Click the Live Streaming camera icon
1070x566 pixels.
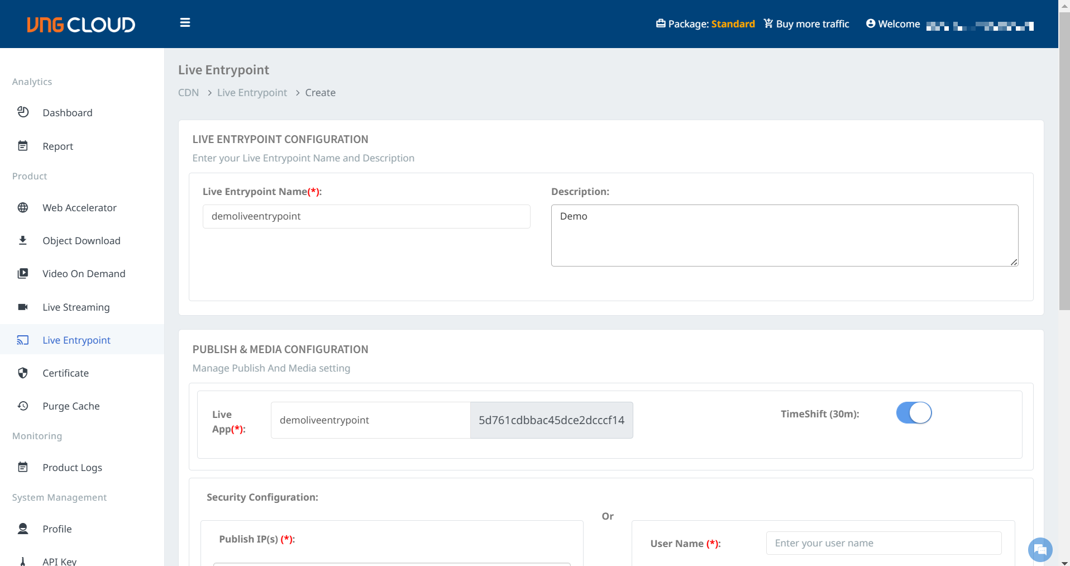tap(23, 307)
